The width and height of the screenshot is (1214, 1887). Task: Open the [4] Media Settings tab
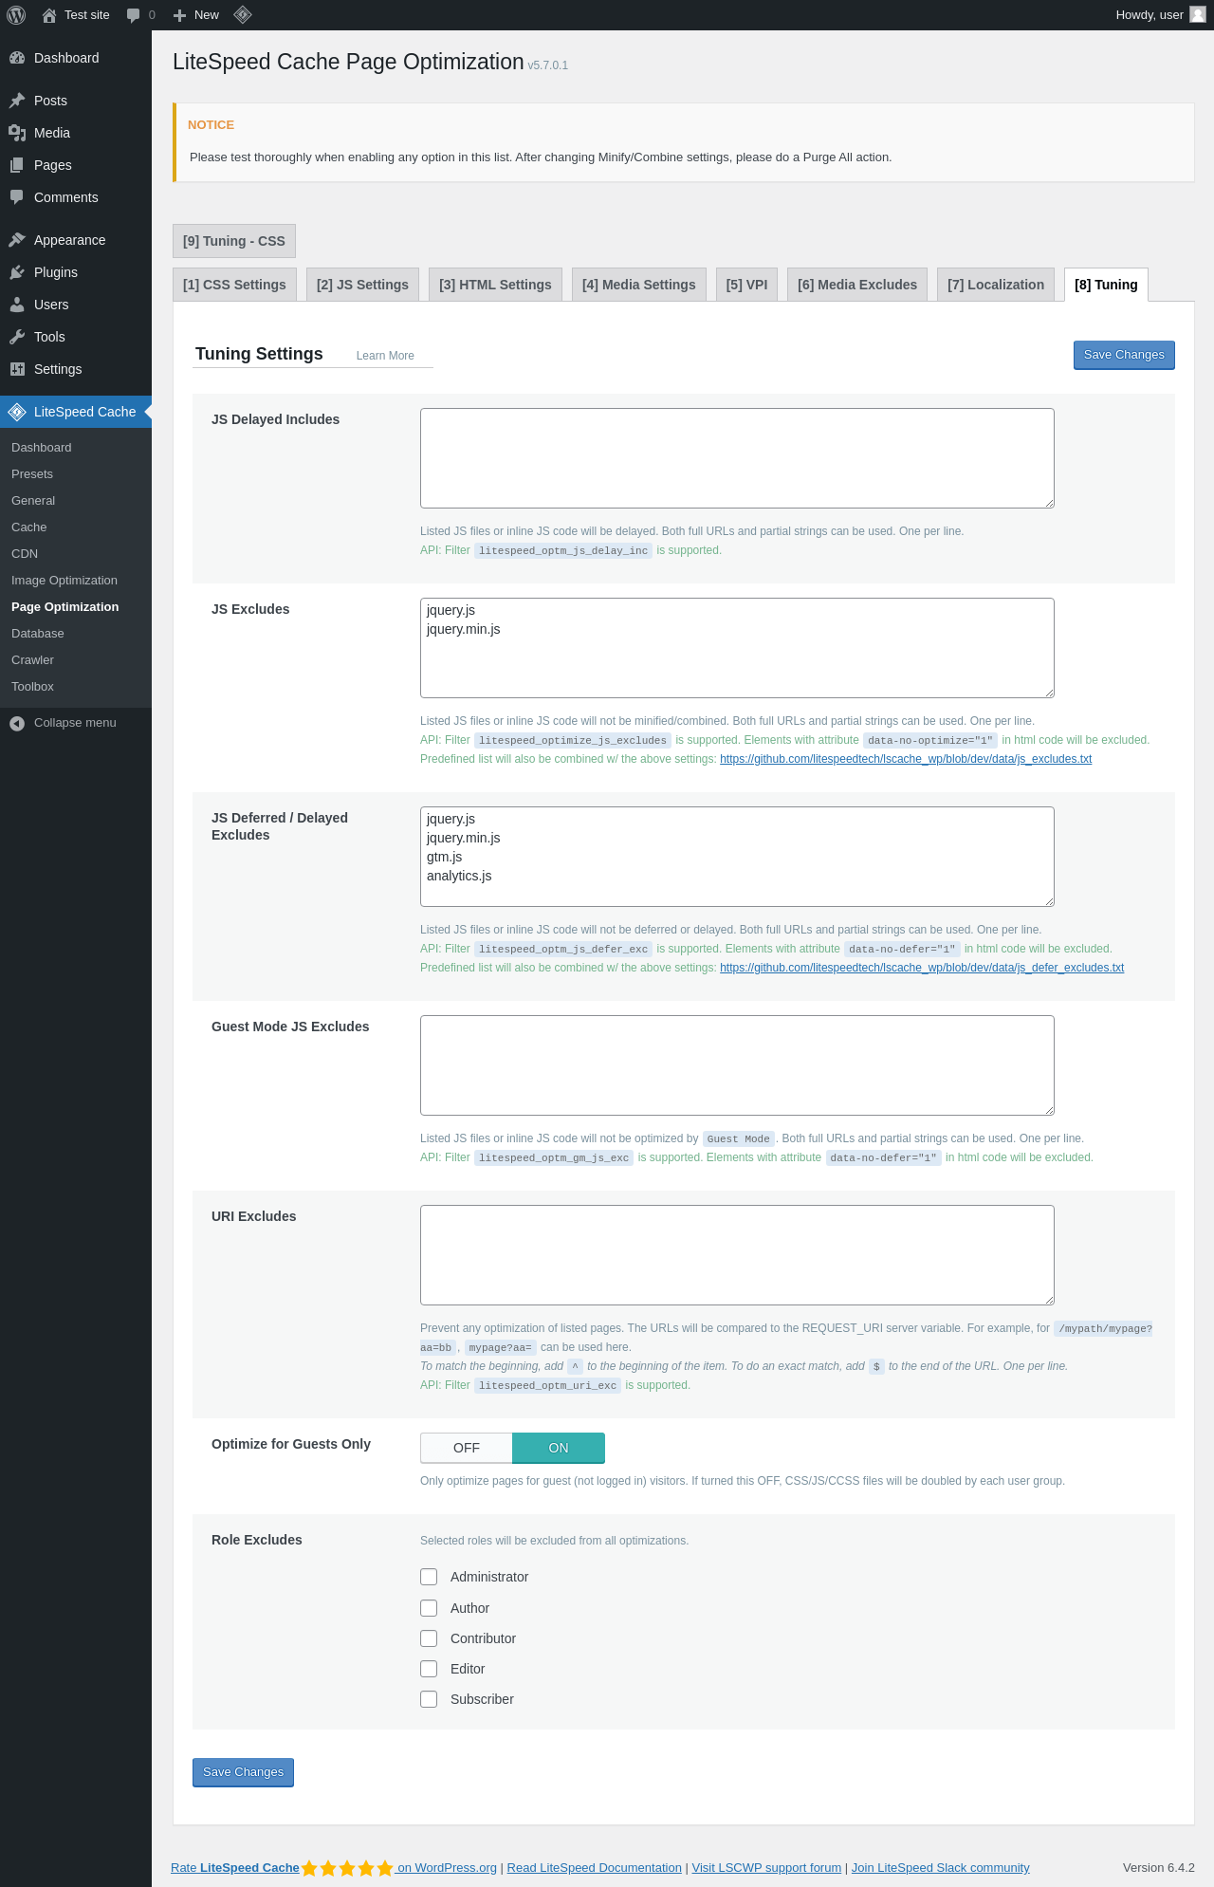pos(639,285)
